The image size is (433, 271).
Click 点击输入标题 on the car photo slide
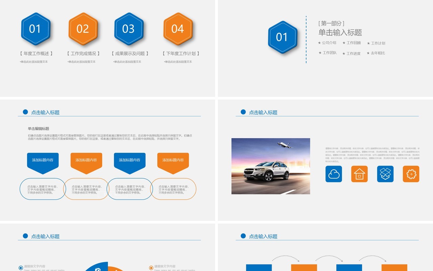(x=263, y=112)
